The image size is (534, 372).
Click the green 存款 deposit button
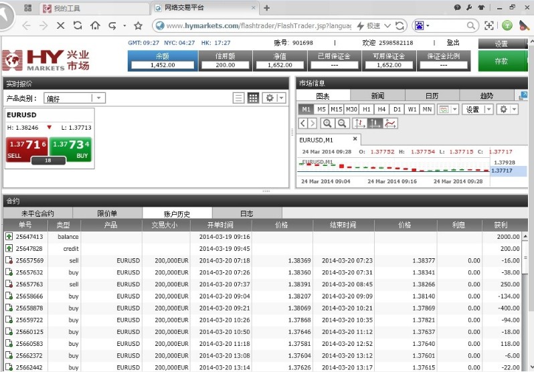click(503, 61)
